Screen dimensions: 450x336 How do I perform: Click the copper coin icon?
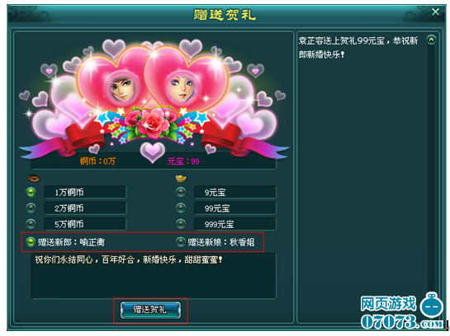point(33,179)
